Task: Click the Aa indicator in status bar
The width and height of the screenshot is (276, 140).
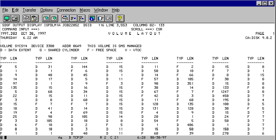Action: (x=60, y=138)
